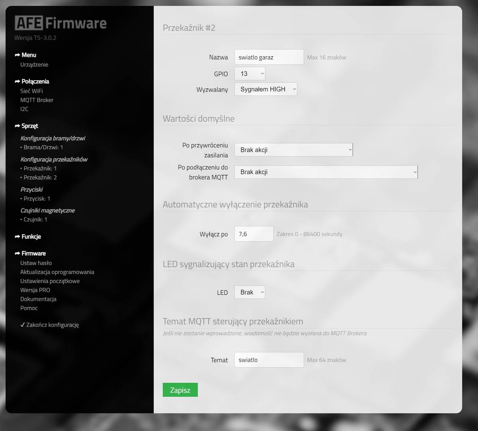Click Czujniki magnetyczne heading
Image resolution: width=478 pixels, height=431 pixels.
47,210
